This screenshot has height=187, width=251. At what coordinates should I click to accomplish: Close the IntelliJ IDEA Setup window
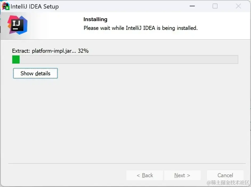238,6
